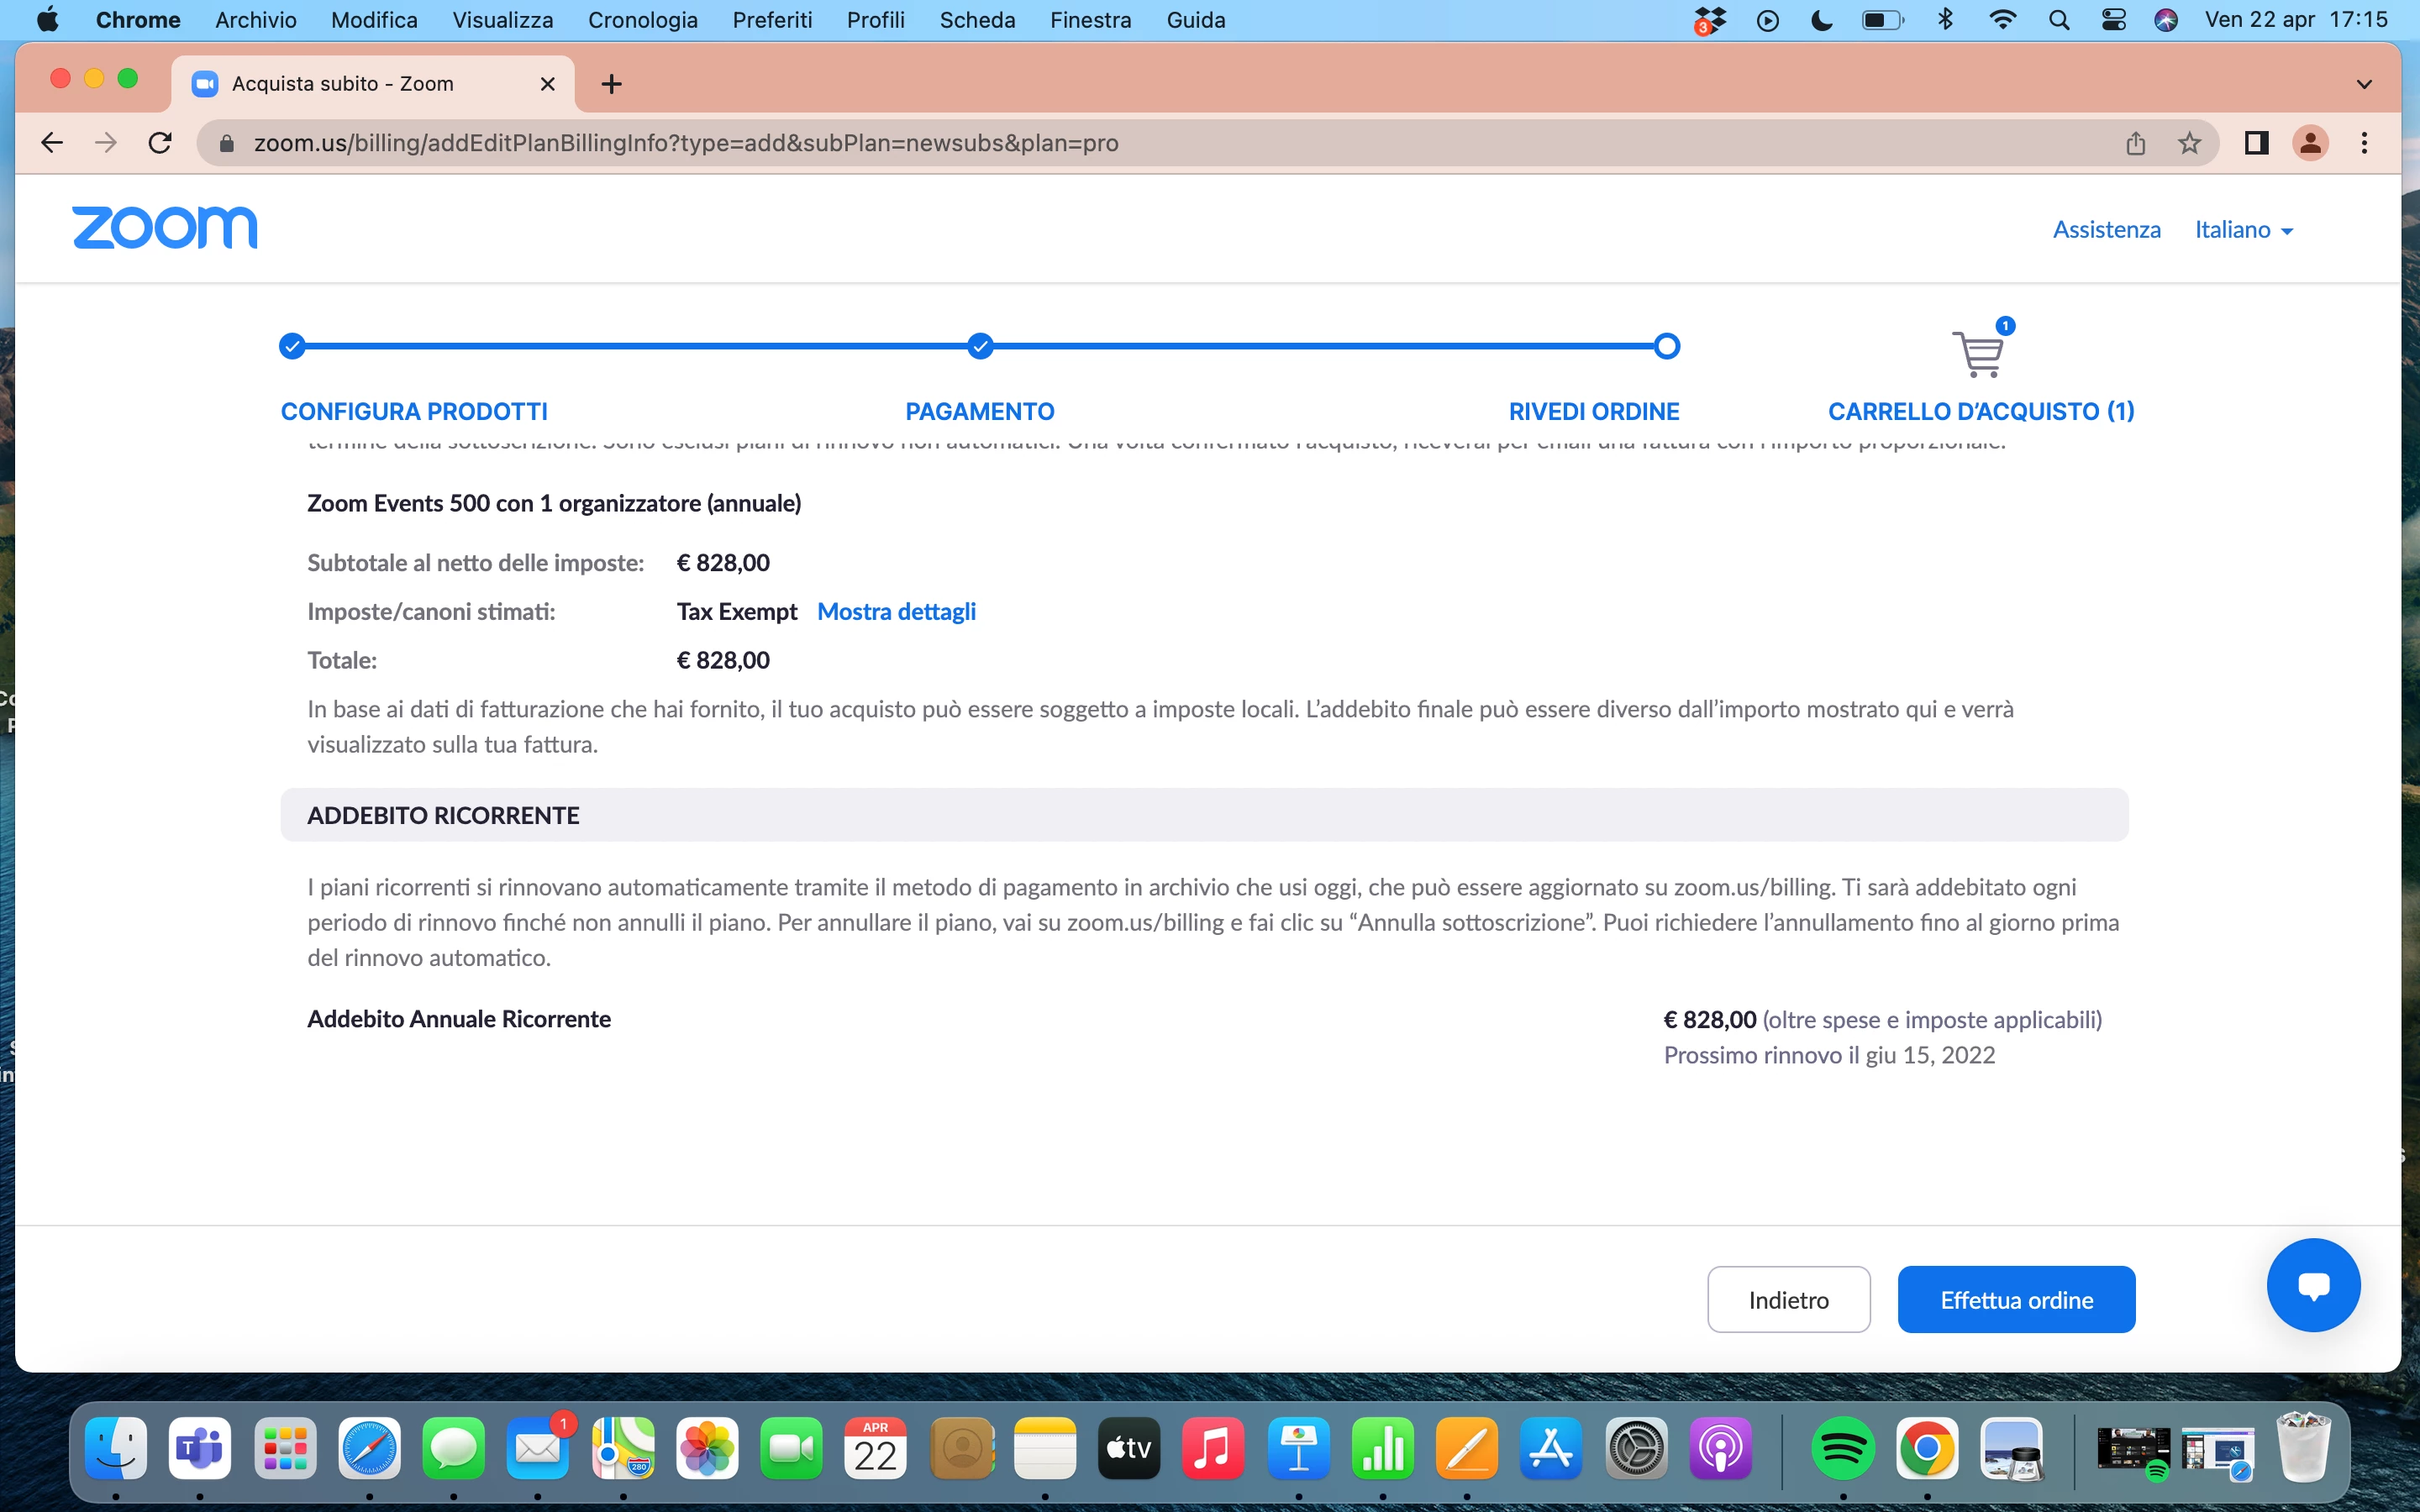Show tax details via Mostra dettagli
The image size is (2420, 1512).
click(896, 611)
